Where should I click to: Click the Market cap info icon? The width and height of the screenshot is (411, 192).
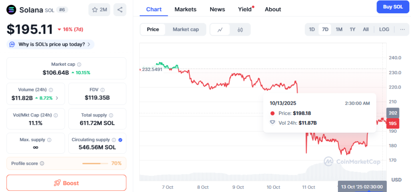click(x=79, y=65)
